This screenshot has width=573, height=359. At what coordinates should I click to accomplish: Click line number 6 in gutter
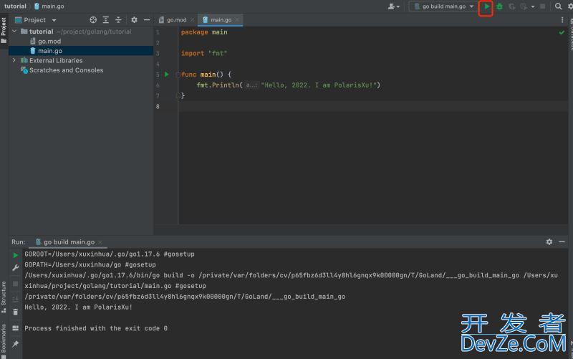(x=158, y=85)
